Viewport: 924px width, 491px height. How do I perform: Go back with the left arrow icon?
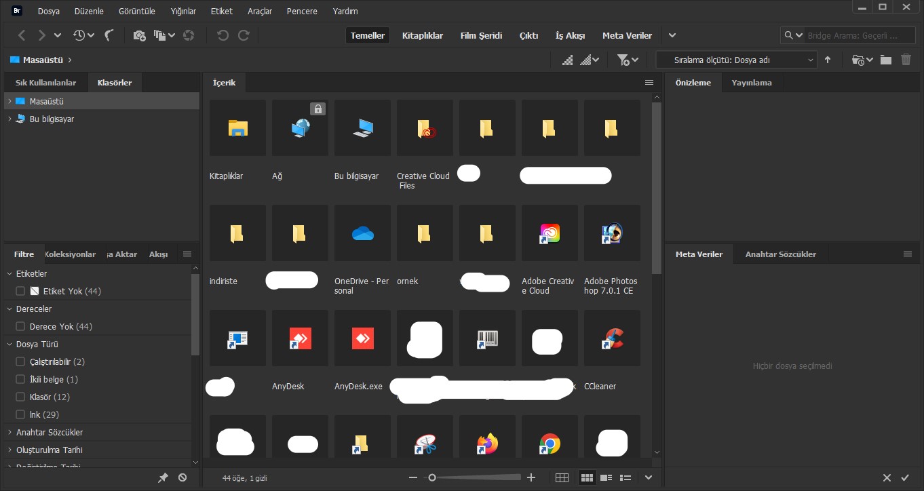(x=22, y=35)
